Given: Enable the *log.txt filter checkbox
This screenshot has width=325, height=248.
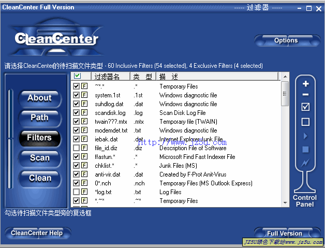Looking at the screenshot, I should (76, 192).
